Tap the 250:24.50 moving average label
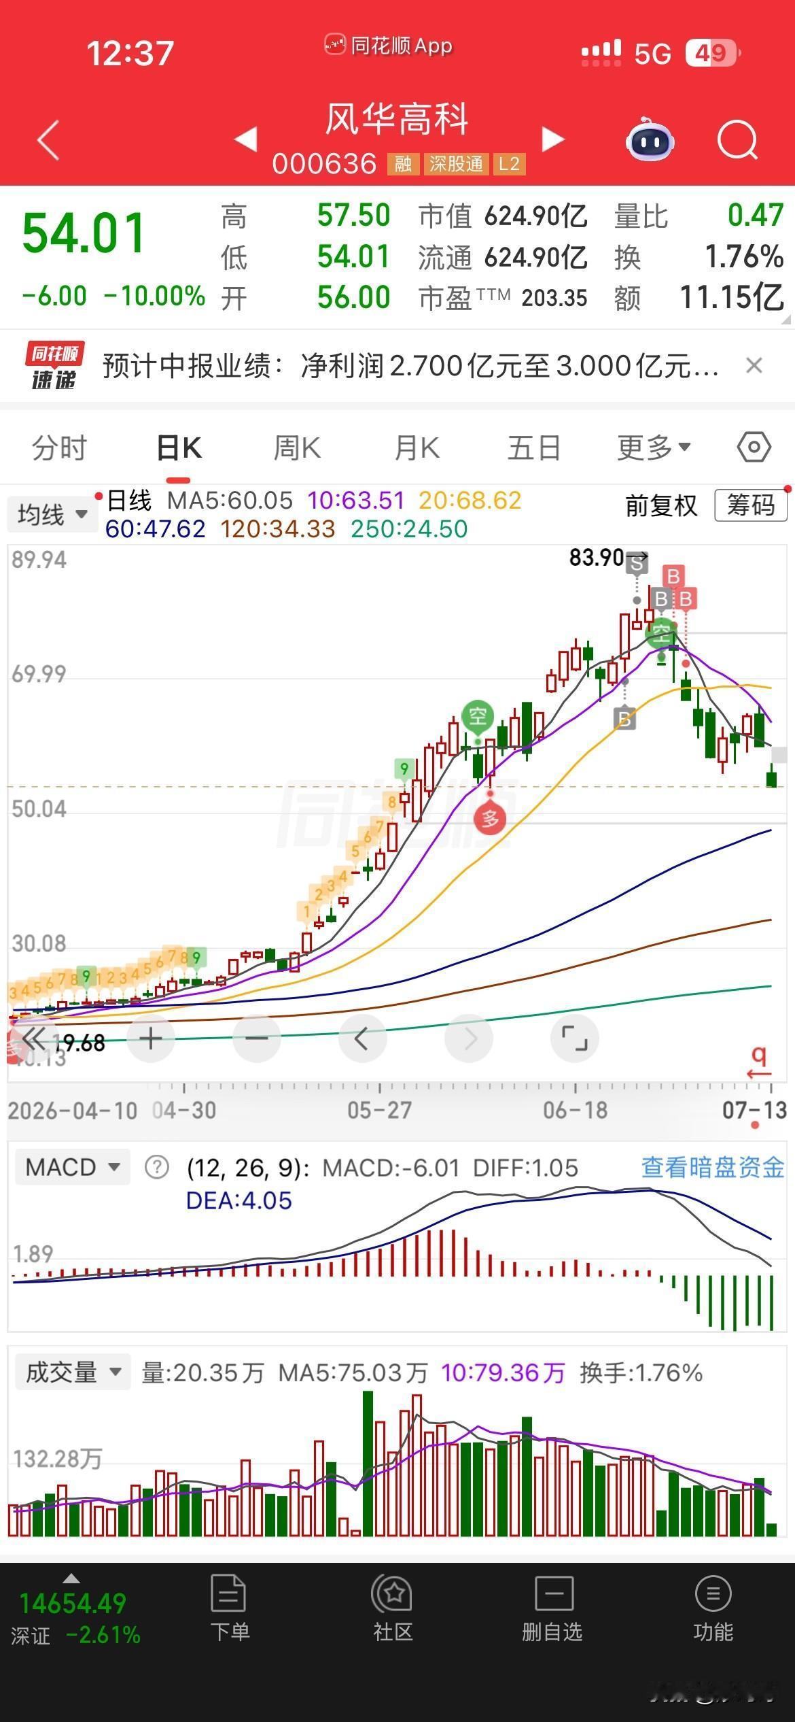This screenshot has width=795, height=1722. tap(409, 529)
